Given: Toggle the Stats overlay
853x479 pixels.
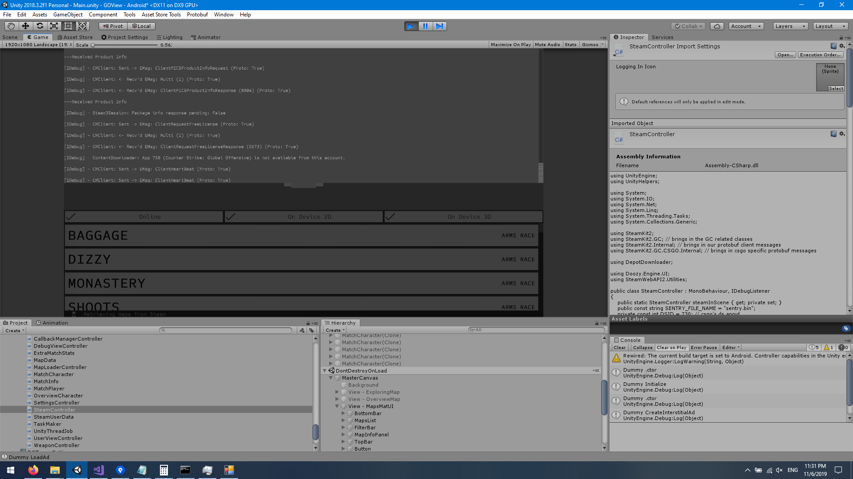Looking at the screenshot, I should [570, 44].
